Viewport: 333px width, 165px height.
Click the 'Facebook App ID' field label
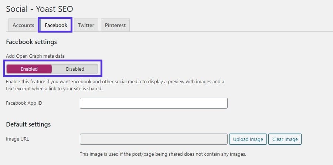24,103
